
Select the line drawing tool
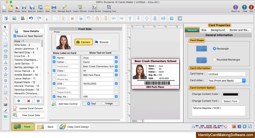(x=5, y=33)
